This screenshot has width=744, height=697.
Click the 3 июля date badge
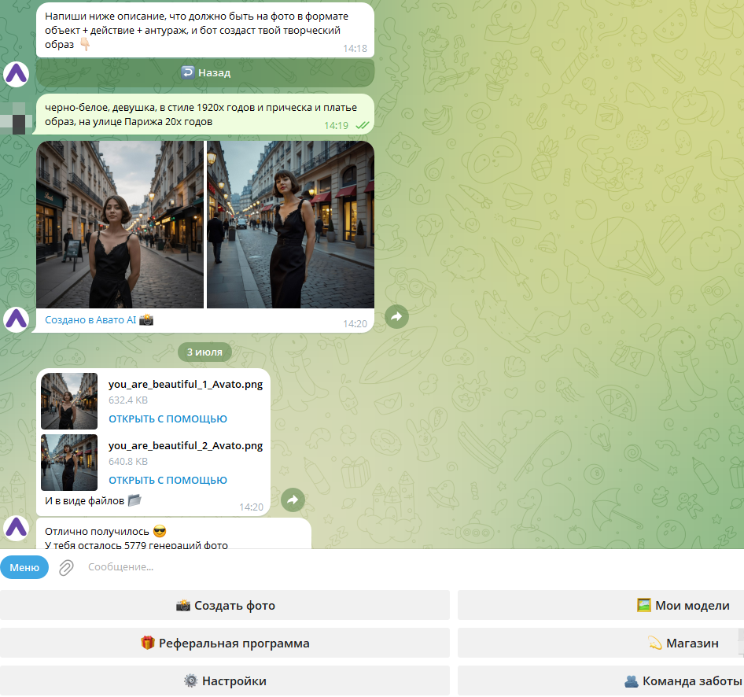coord(204,352)
